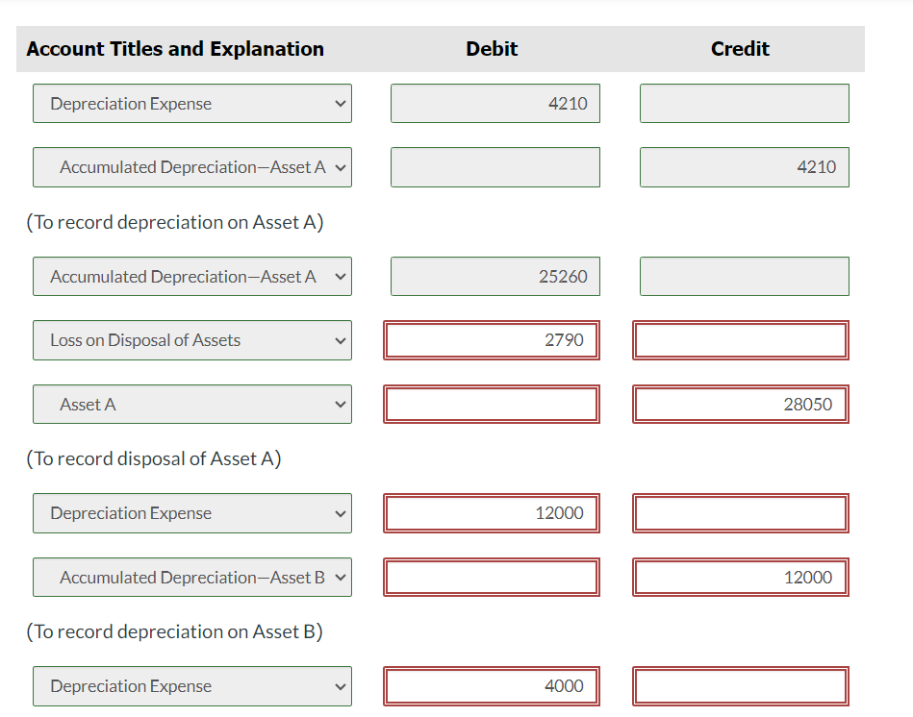Open the Accumulated Depreciation—Asset A credit-entry dropdown
913x717 pixels.
click(192, 167)
